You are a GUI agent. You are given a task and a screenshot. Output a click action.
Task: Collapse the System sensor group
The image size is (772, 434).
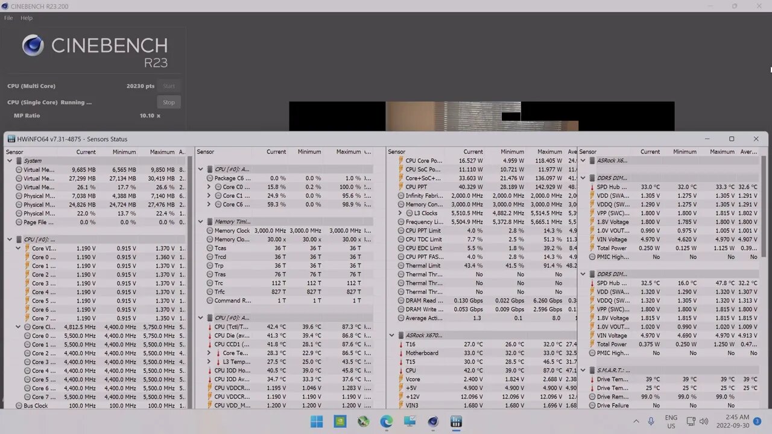click(x=10, y=161)
